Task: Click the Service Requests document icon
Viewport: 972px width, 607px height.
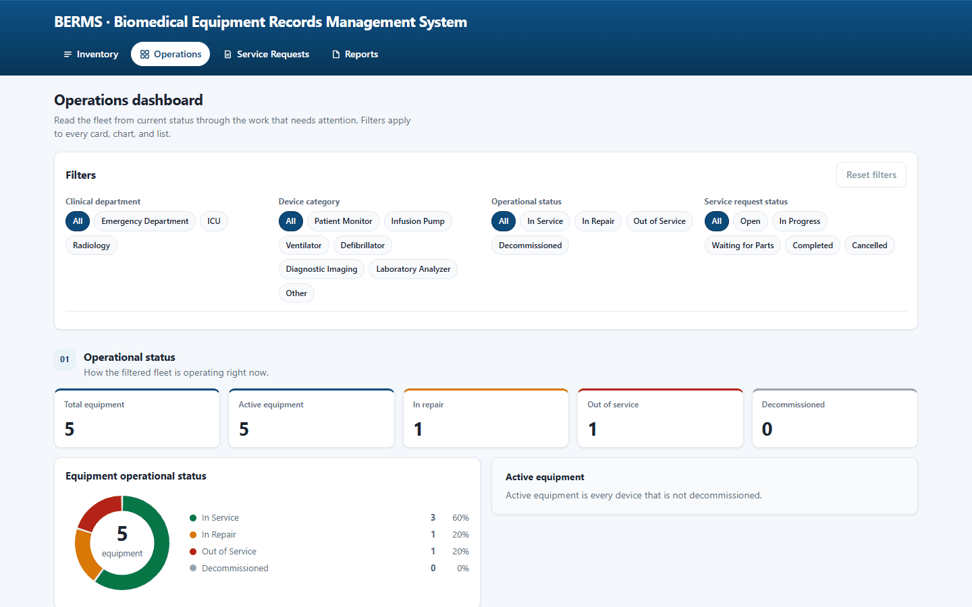Action: coord(227,55)
